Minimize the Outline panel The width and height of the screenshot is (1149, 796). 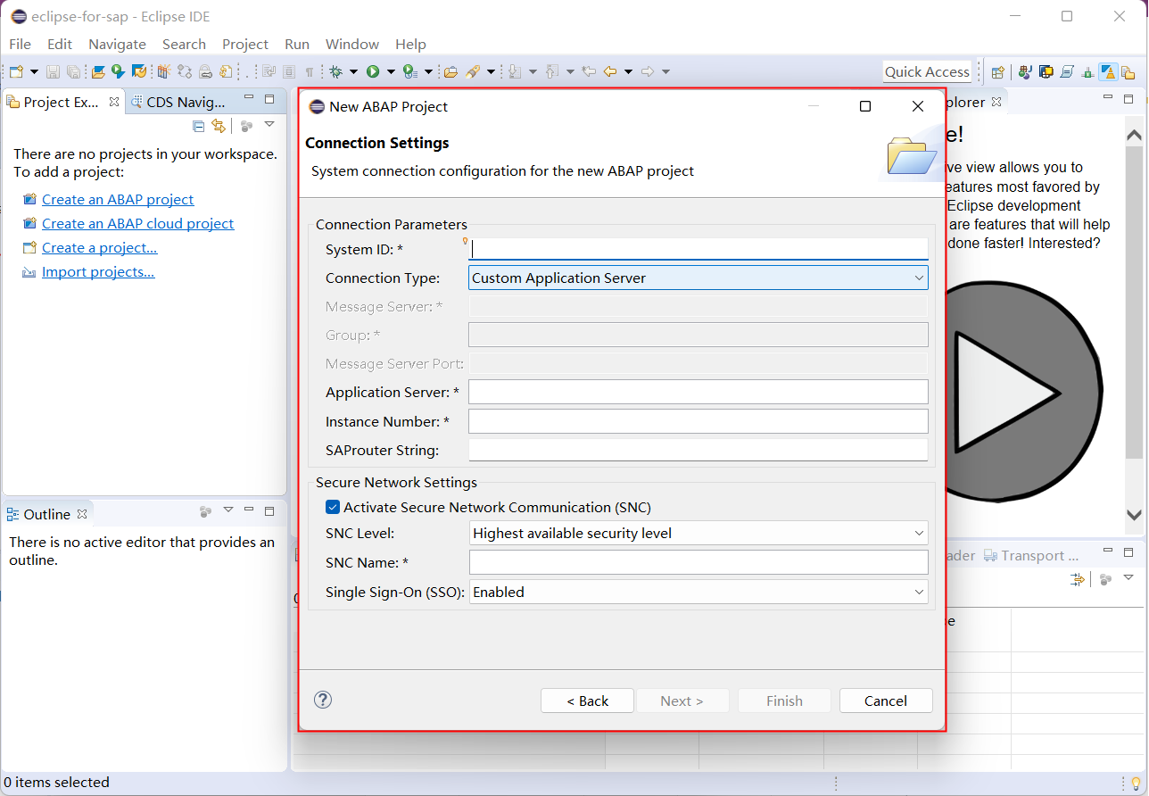pyautogui.click(x=249, y=510)
